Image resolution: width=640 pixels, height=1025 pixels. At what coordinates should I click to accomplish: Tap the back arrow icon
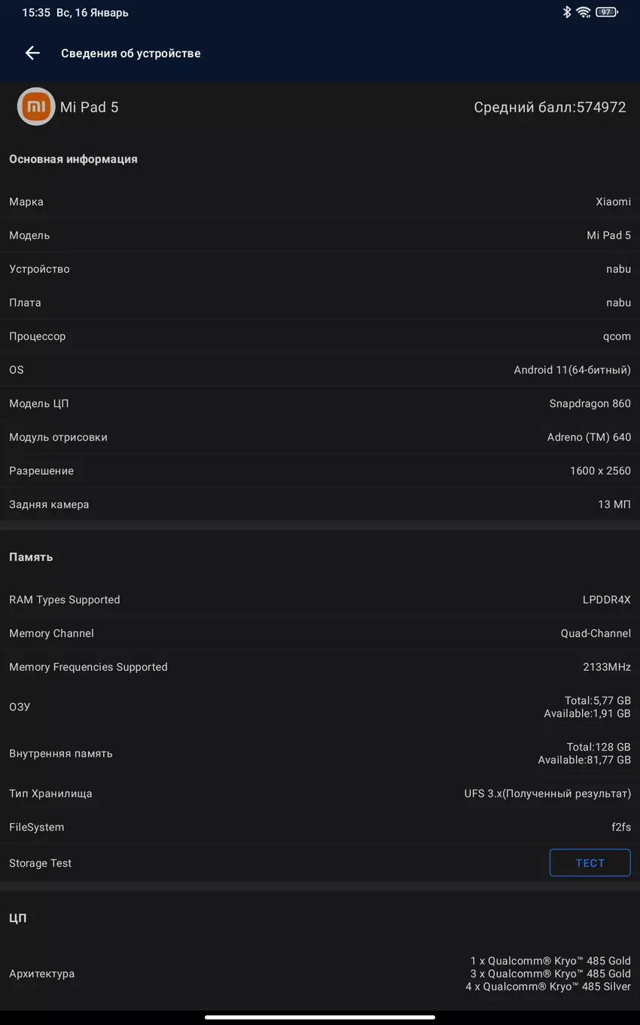[32, 53]
